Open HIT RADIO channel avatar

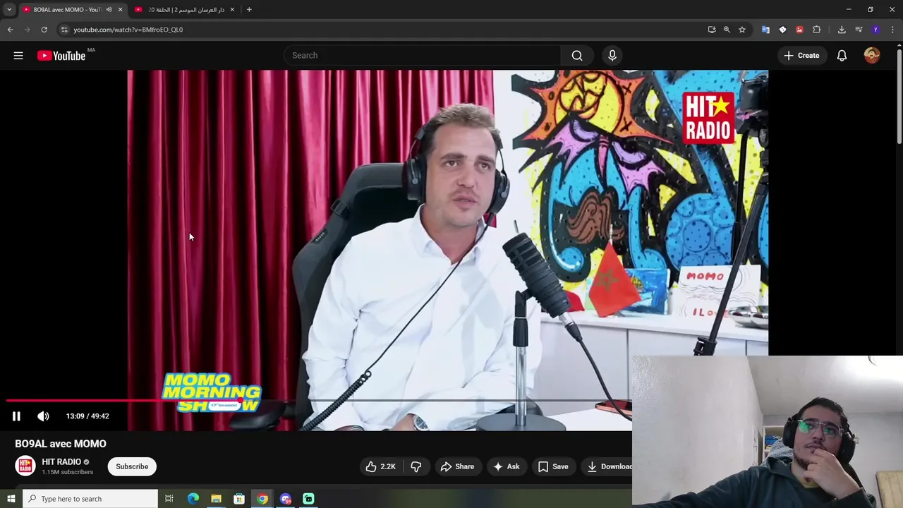point(25,466)
